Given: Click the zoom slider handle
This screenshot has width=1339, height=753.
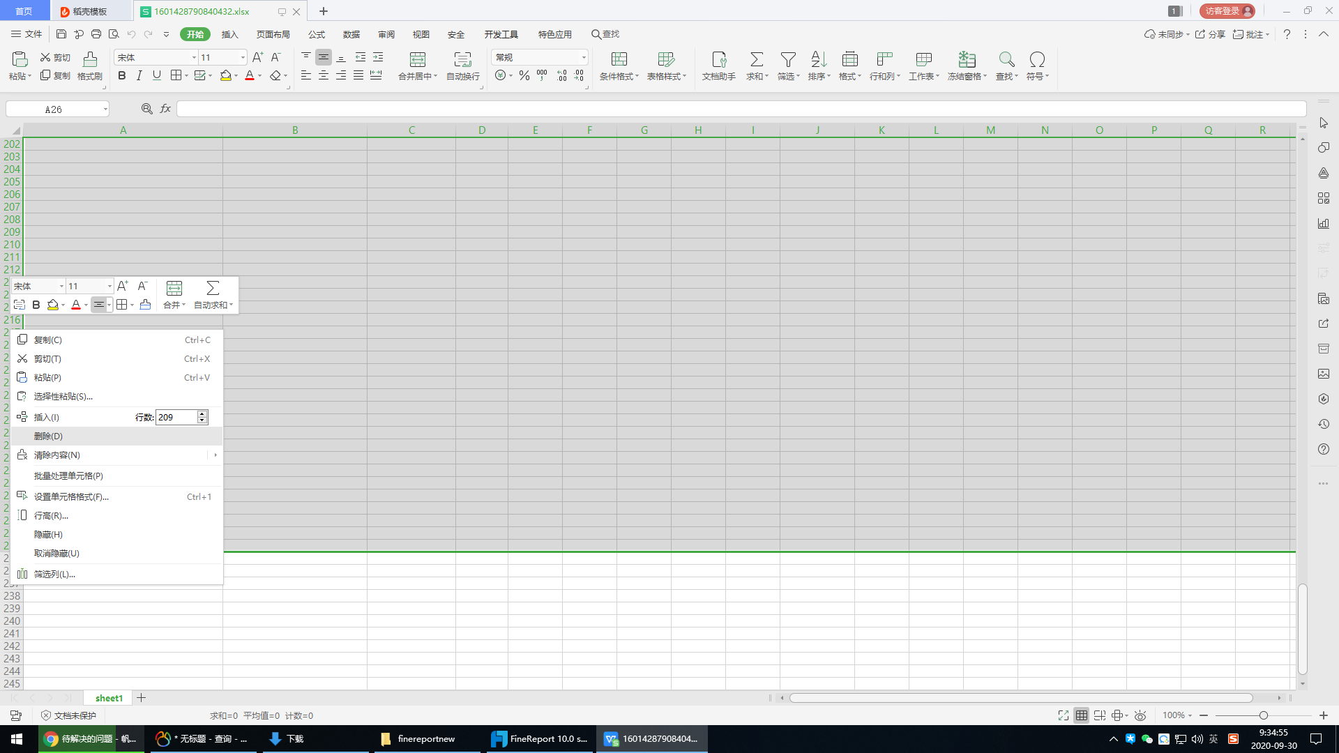Looking at the screenshot, I should coord(1263,715).
